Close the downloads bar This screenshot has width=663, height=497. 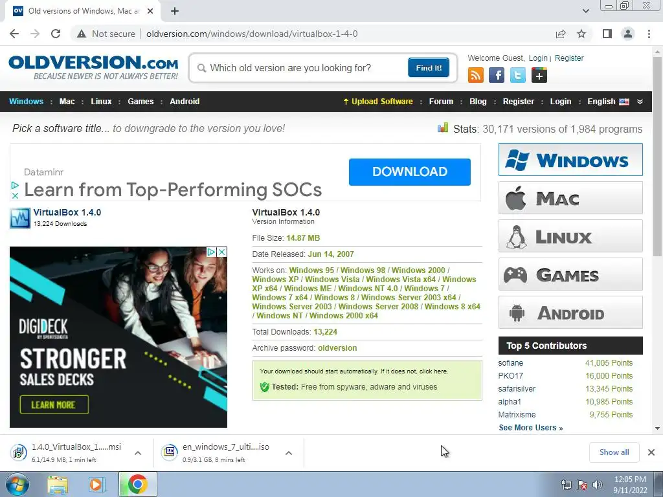[x=651, y=452]
